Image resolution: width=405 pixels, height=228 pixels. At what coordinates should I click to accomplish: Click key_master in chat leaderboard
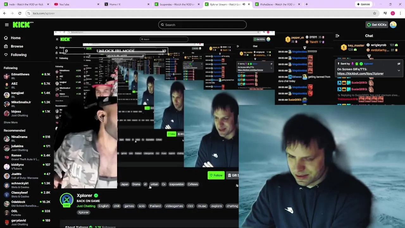click(356, 45)
